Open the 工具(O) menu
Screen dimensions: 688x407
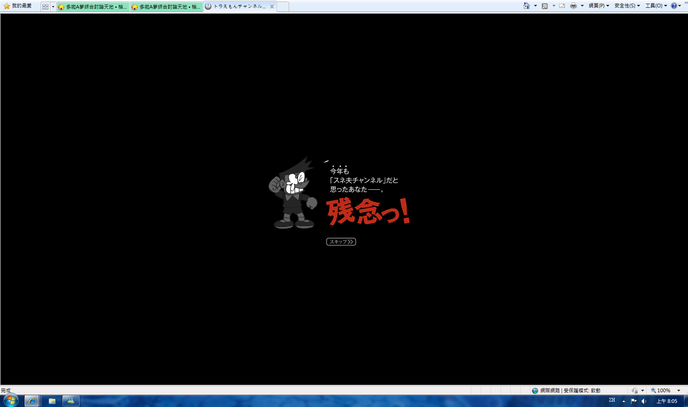656,6
